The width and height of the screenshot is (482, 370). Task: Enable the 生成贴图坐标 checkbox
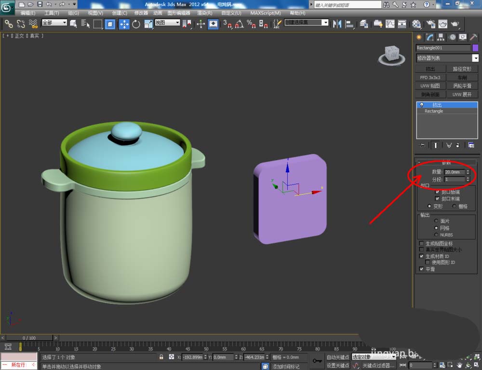pos(421,244)
